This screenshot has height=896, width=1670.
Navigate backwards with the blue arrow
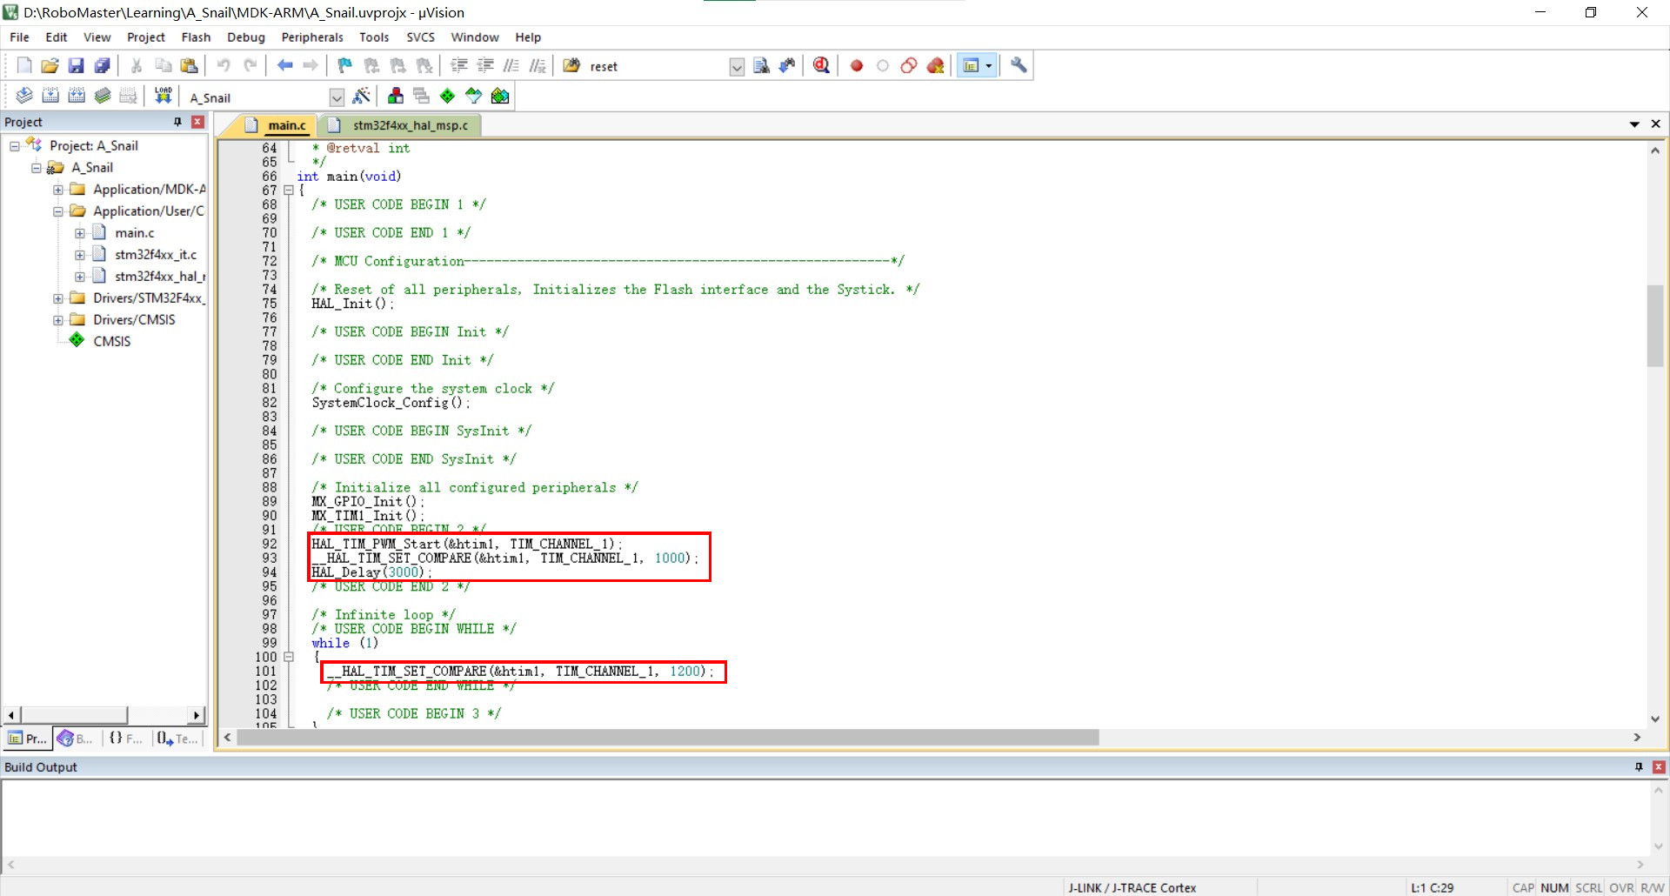click(x=284, y=65)
